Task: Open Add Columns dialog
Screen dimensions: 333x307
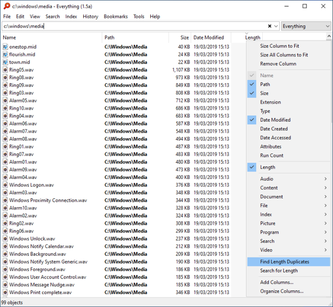Action: 289,283
